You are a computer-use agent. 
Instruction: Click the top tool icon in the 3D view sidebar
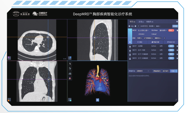click(70, 64)
